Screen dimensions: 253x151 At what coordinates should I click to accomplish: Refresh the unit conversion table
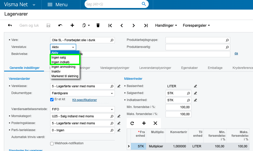tap(132, 123)
